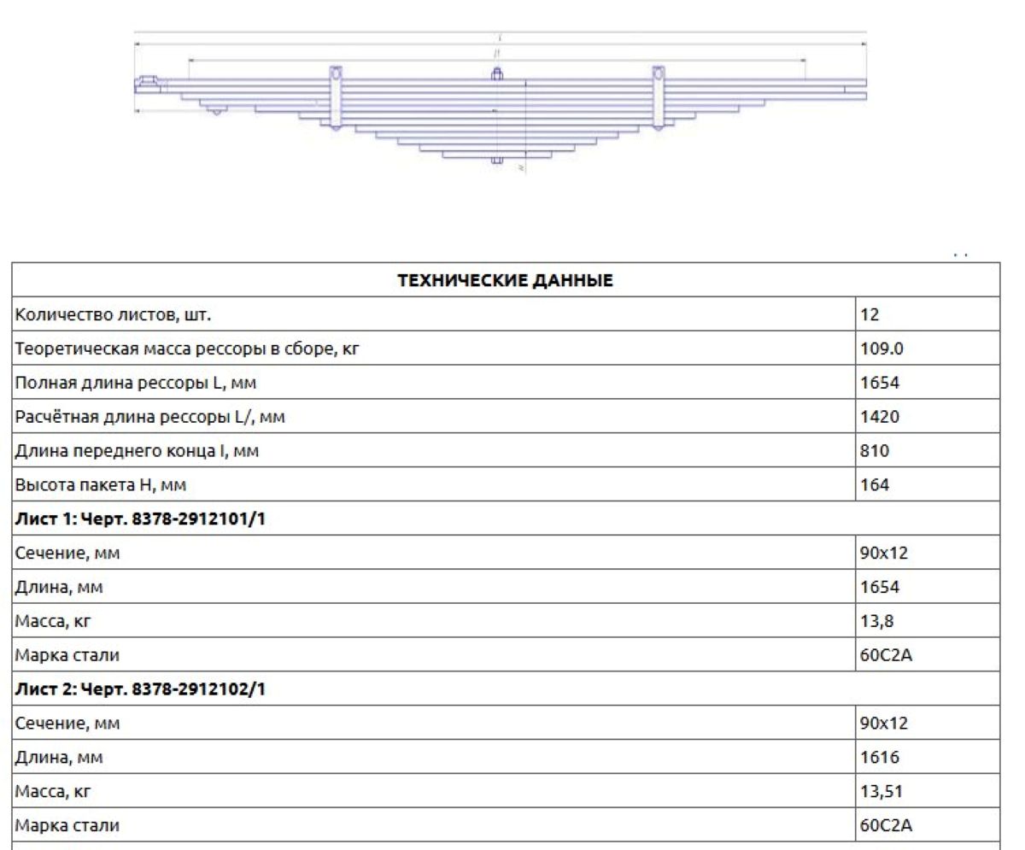Viewport: 1025px width, 850px height.
Task: Select the Высота пакета H label
Action: tap(100, 485)
